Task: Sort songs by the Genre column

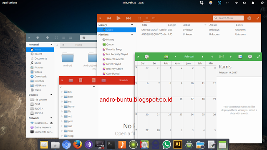Action: point(239,25)
